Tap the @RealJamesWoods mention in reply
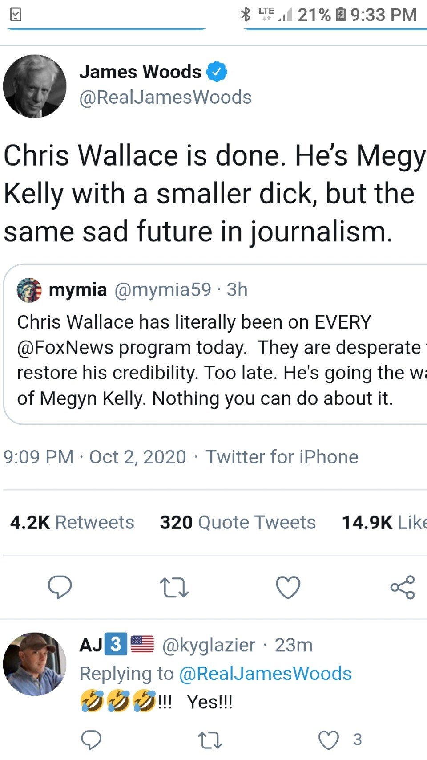This screenshot has height=760, width=427. click(x=265, y=674)
